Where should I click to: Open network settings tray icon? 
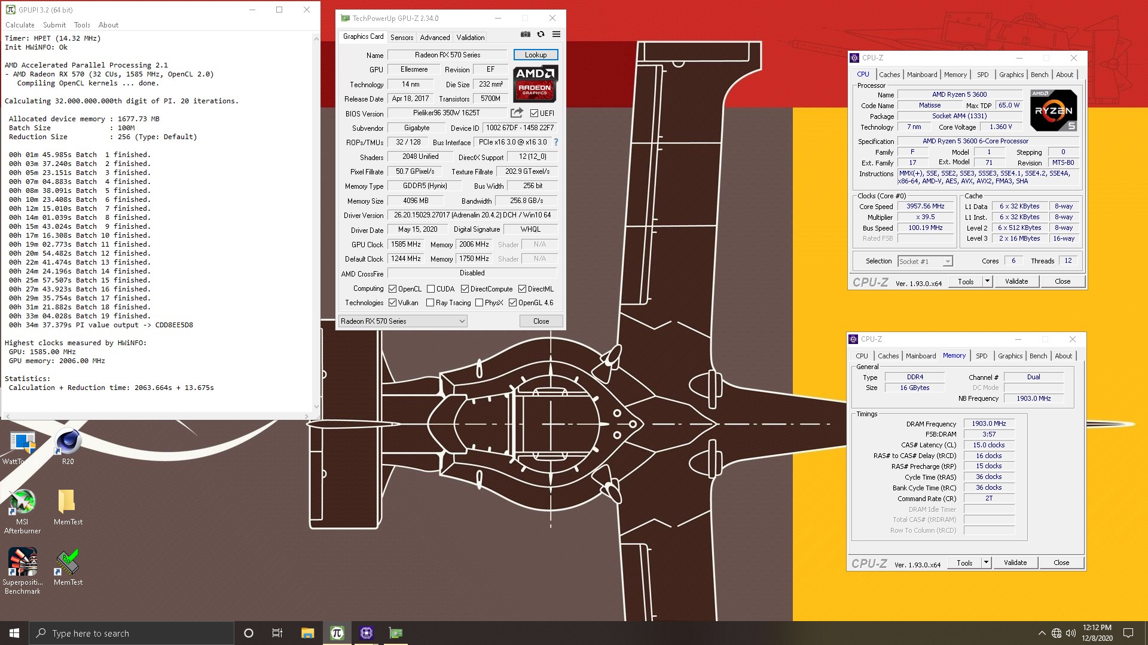tap(1057, 633)
